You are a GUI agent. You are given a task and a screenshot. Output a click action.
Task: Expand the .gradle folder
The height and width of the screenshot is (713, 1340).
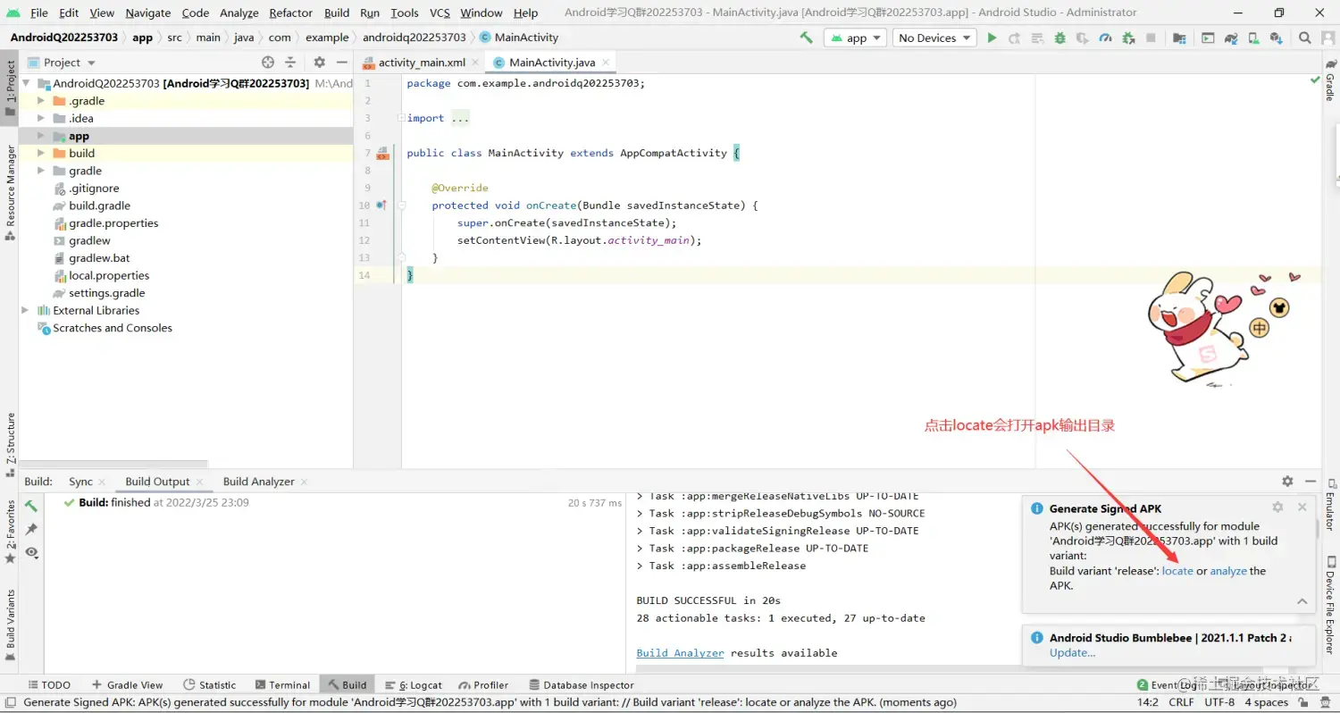point(40,101)
